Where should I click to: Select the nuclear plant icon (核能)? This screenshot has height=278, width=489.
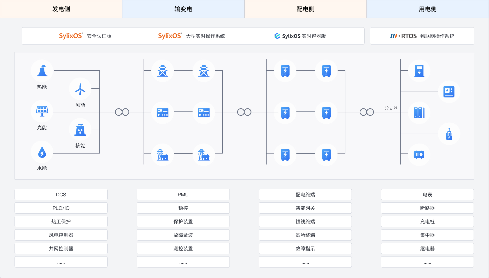click(x=80, y=129)
